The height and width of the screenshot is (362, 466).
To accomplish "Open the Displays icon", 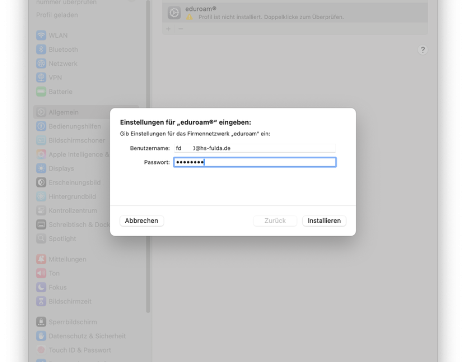I will [41, 168].
